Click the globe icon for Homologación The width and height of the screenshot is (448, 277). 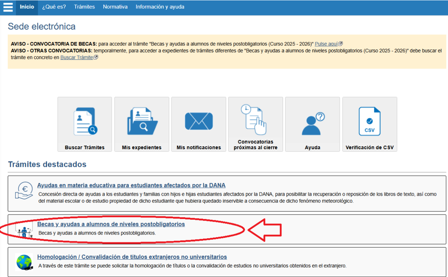click(24, 262)
